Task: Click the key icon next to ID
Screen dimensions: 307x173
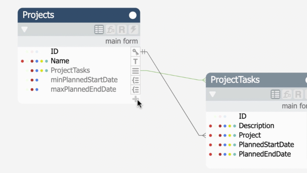Action: [x=136, y=52]
